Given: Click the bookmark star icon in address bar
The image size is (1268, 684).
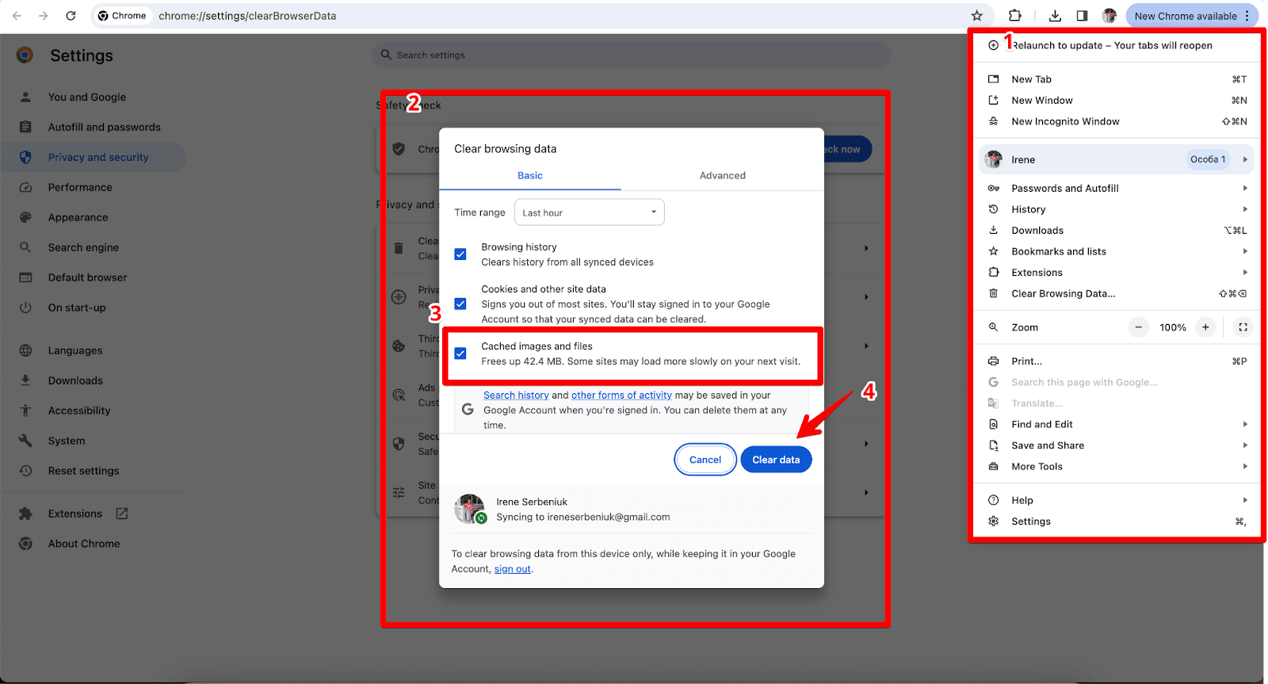Looking at the screenshot, I should pyautogui.click(x=976, y=16).
